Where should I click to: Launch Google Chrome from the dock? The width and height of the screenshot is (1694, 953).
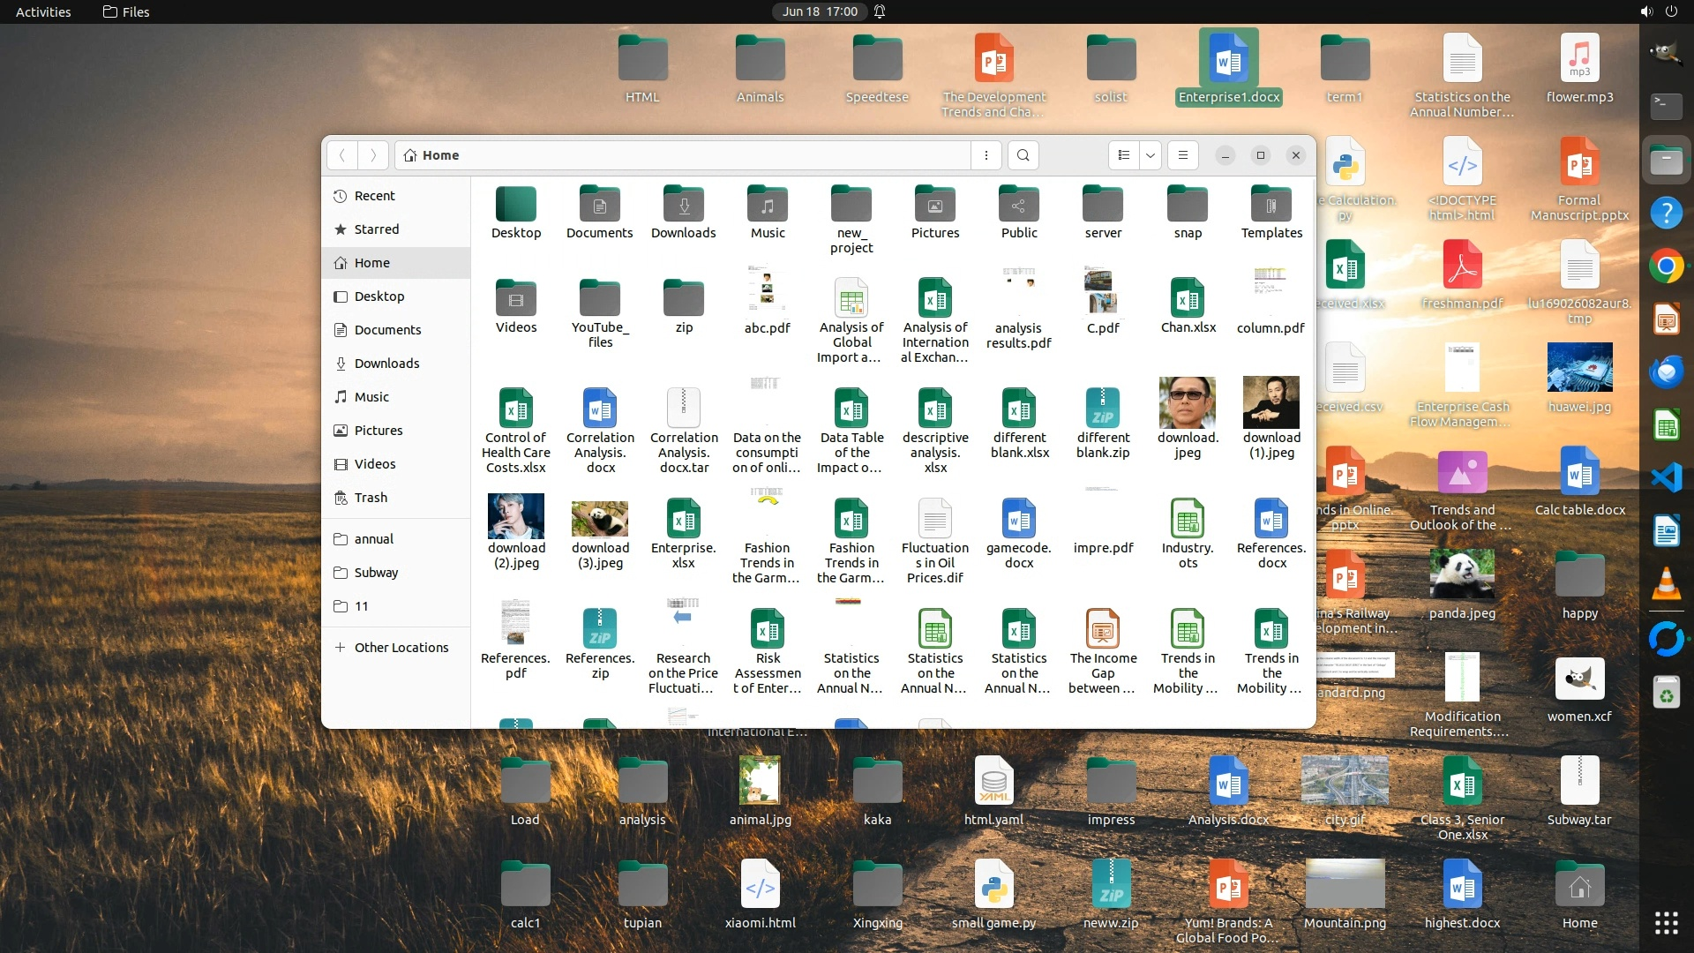pos(1666,266)
